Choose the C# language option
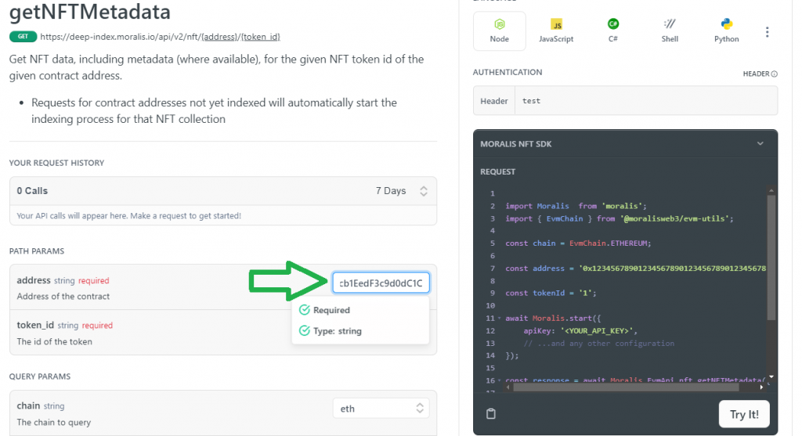The width and height of the screenshot is (802, 436). coord(612,31)
